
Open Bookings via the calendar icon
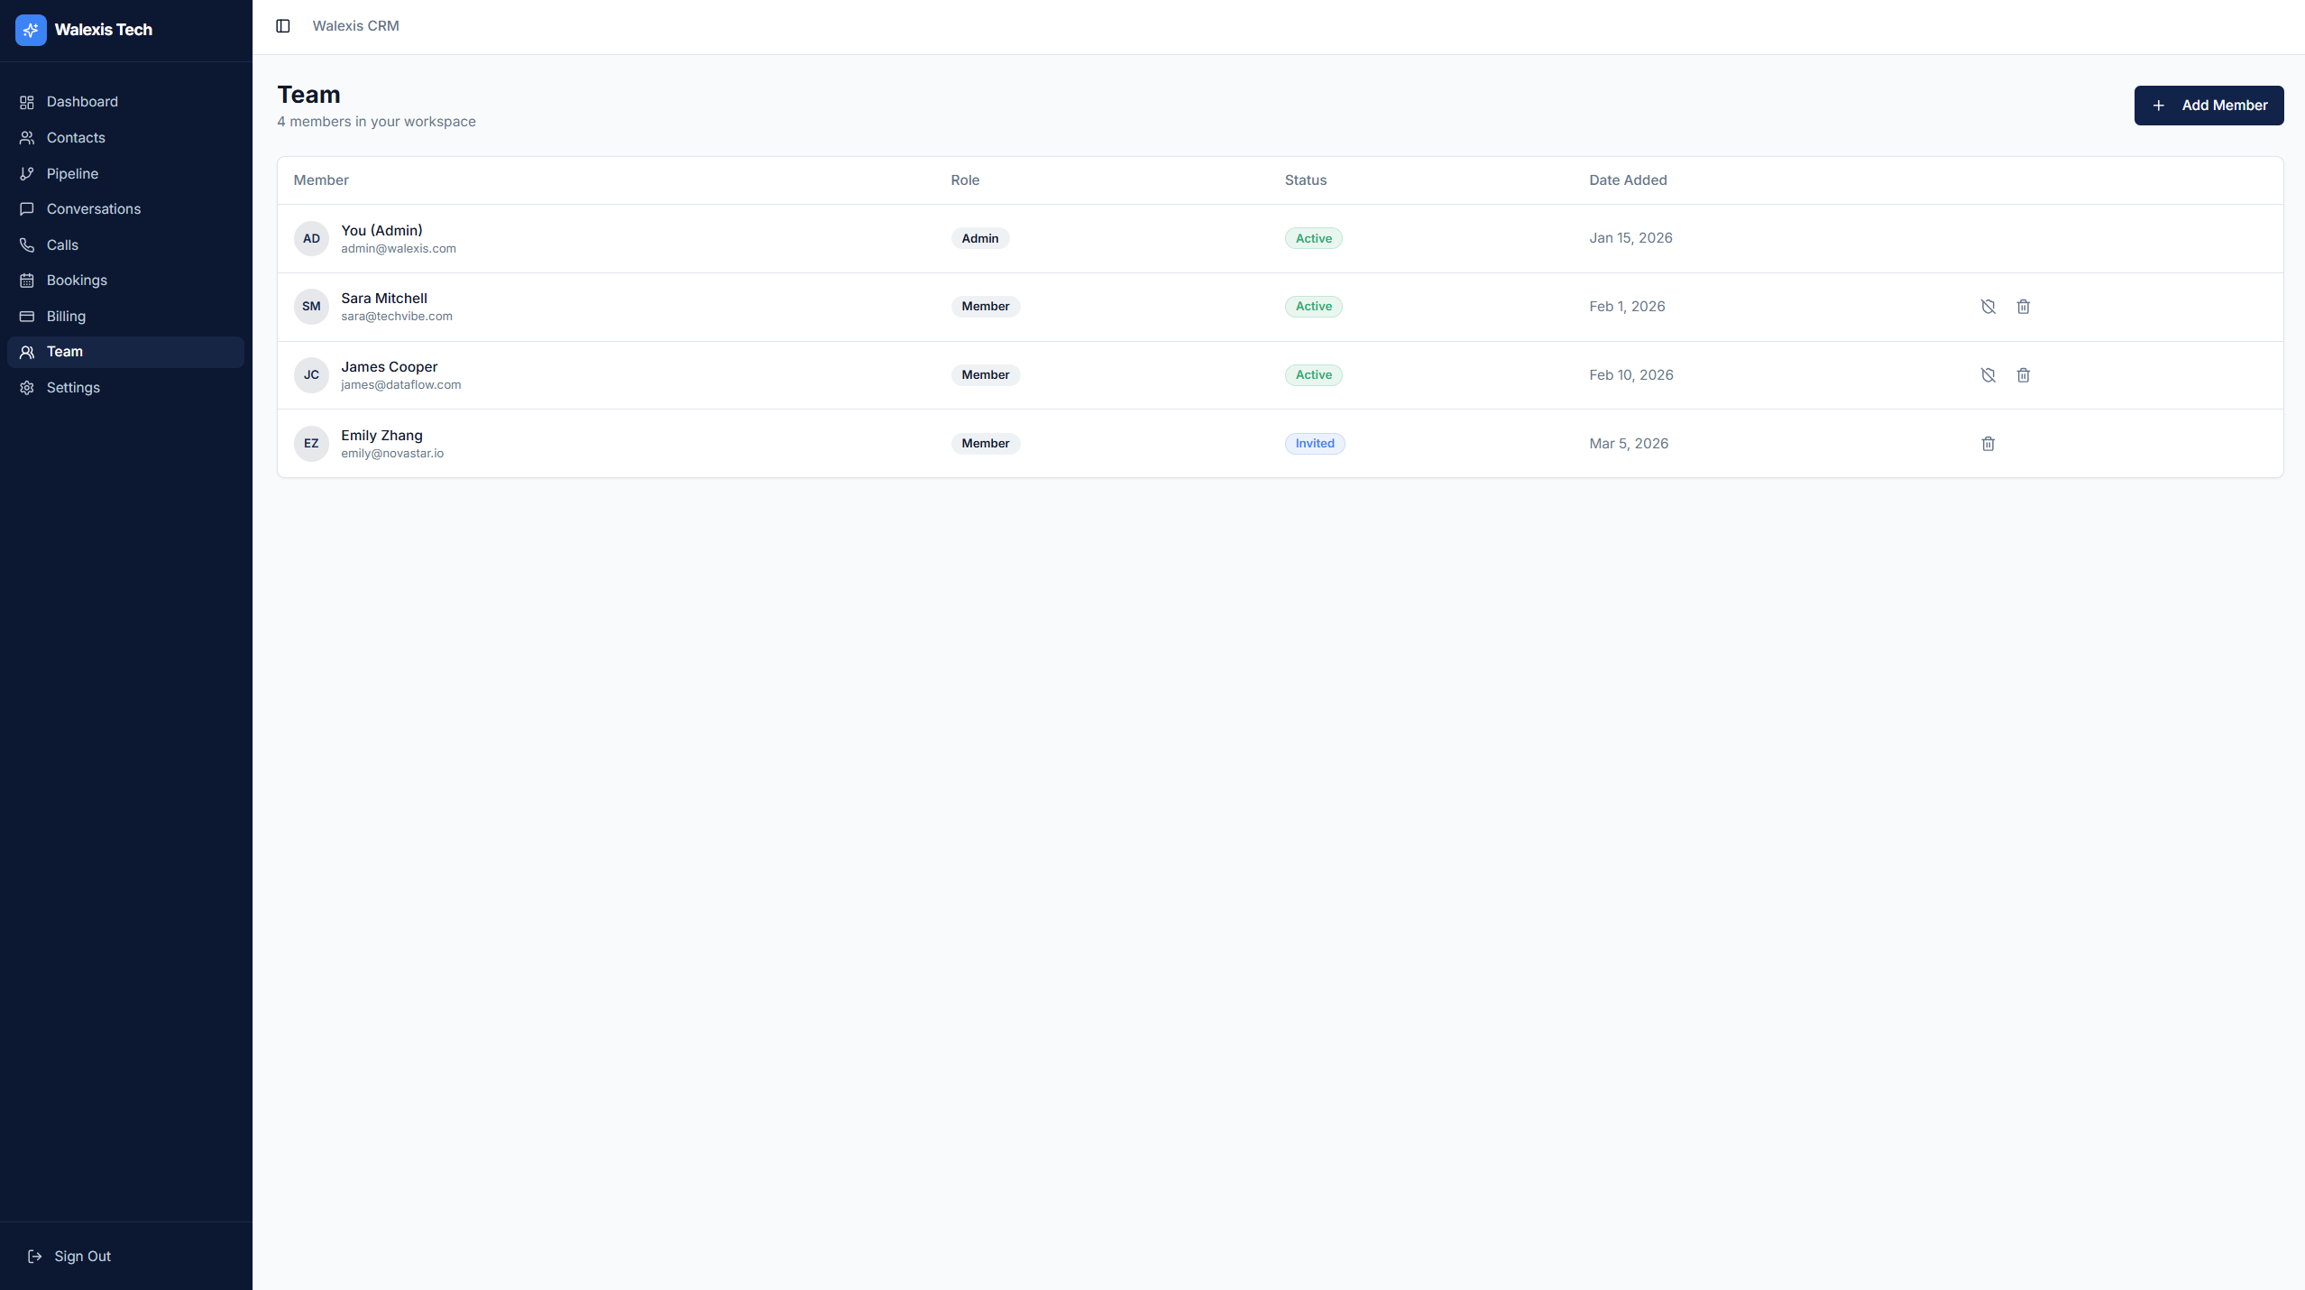point(26,281)
